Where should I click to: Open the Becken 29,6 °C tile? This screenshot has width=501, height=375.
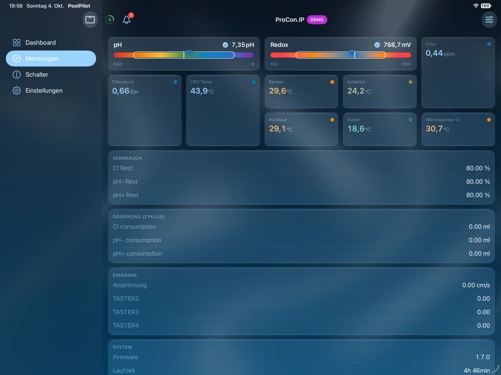pos(301,92)
